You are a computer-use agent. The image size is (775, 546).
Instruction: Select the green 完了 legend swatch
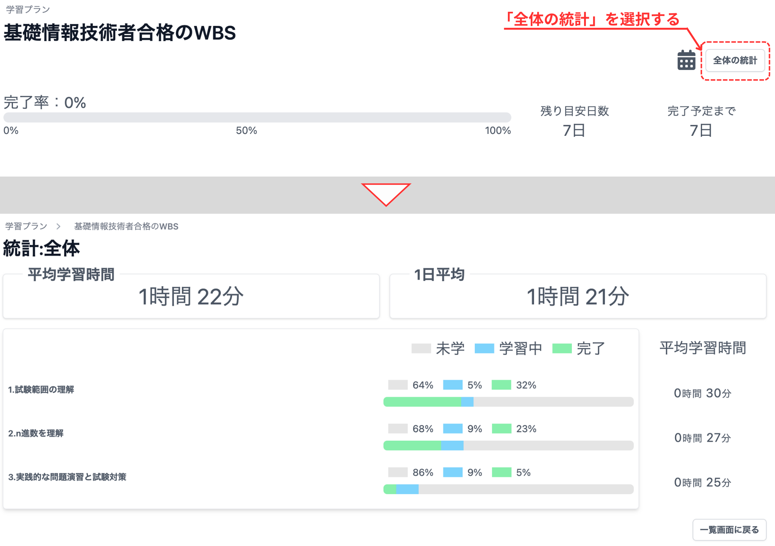coord(562,348)
